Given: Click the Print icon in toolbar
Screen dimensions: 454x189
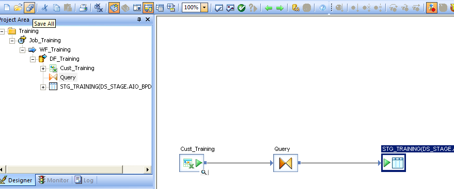Looking at the screenshot, I should tap(83, 8).
